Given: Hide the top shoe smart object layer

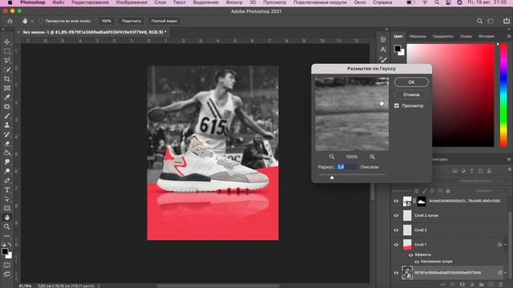Looking at the screenshot, I should click(x=396, y=201).
